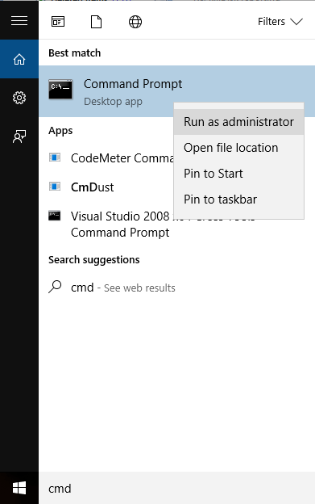Filter results to Web with the globe icon
This screenshot has width=315, height=504.
pyautogui.click(x=135, y=22)
